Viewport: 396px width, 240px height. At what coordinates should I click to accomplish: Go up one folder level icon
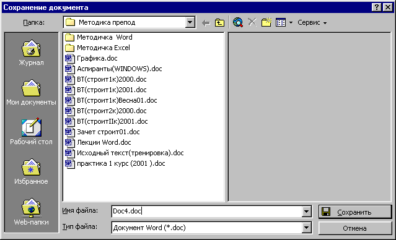(219, 23)
